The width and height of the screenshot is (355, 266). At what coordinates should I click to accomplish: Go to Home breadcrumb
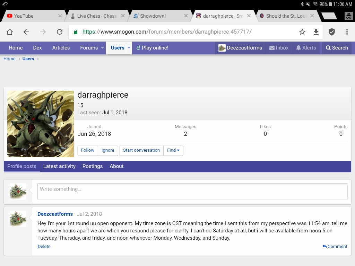click(x=9, y=59)
